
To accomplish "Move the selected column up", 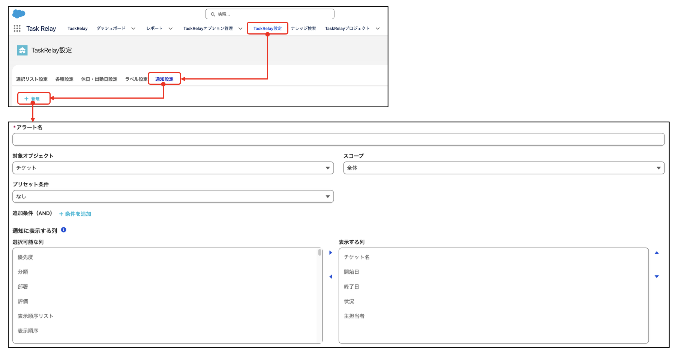I will (x=657, y=253).
